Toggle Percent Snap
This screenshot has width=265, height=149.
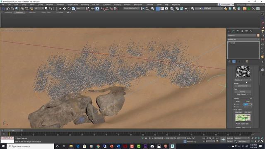111,9
